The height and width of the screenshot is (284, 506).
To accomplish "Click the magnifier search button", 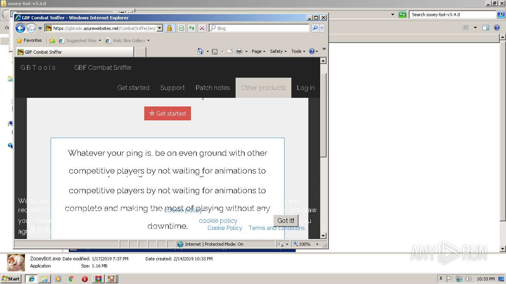I will (315, 28).
